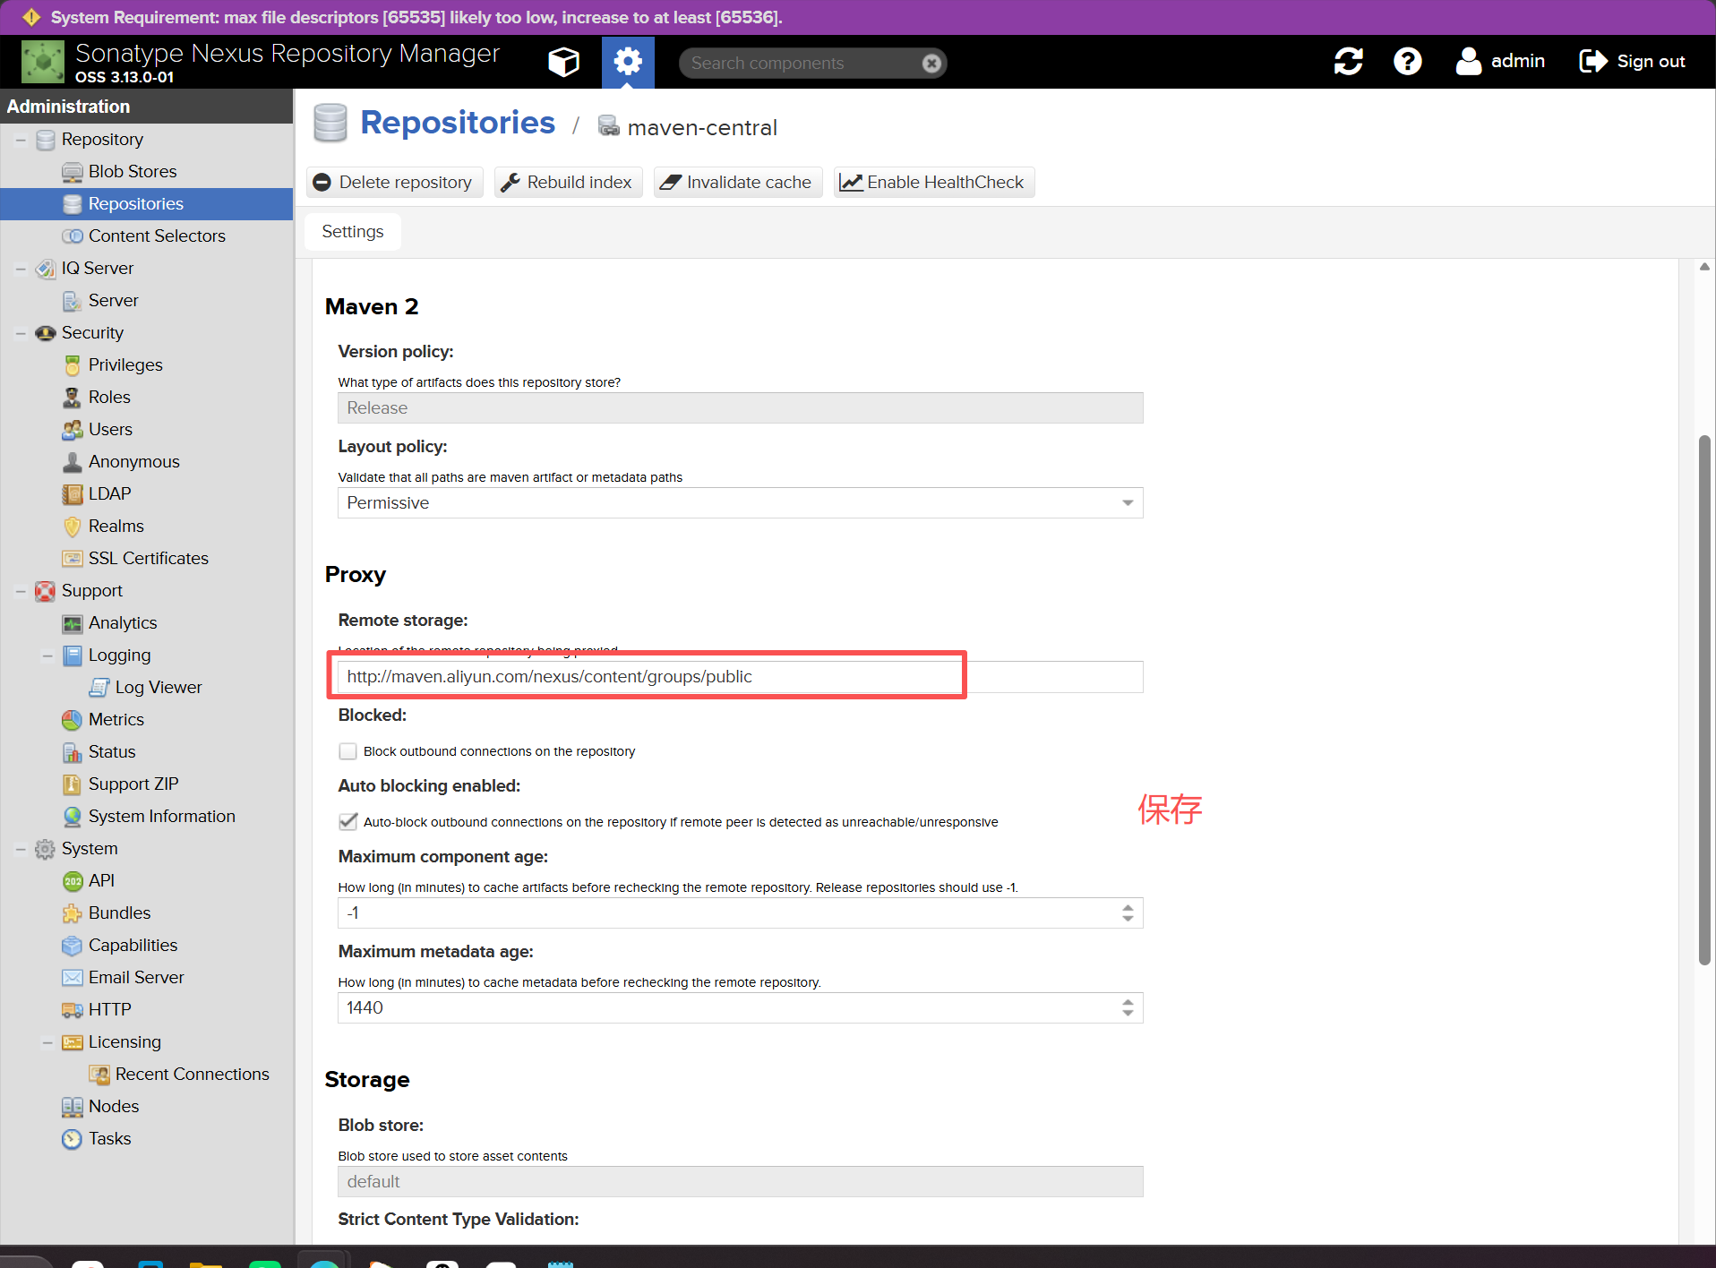Screen dimensions: 1716x1268
Task: Click the Capabilities icon
Action: pyautogui.click(x=73, y=946)
